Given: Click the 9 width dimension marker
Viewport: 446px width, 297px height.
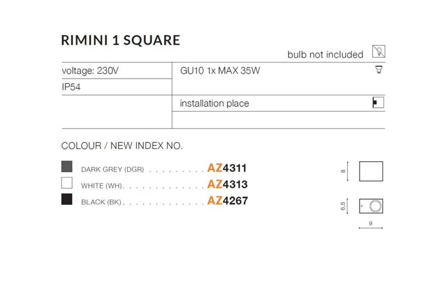Looking at the screenshot, I should [371, 224].
